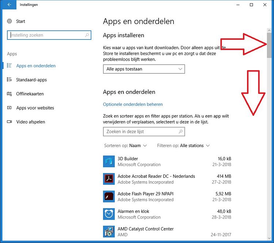Select the AMD Catalyst Control Center entry
The image size is (274, 243).
coord(167,232)
